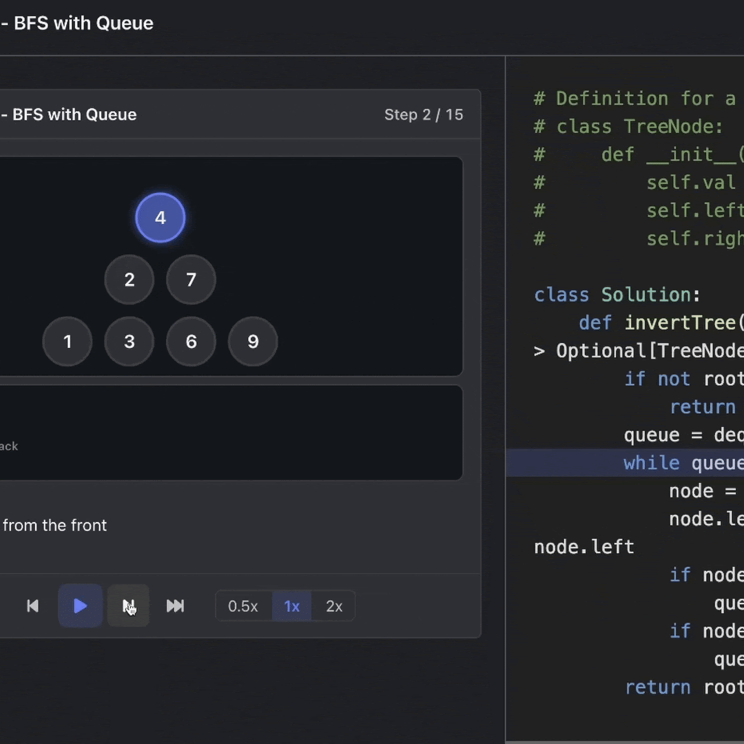The width and height of the screenshot is (744, 744).
Task: Click the skip-to-start playback icon
Action: click(x=33, y=606)
